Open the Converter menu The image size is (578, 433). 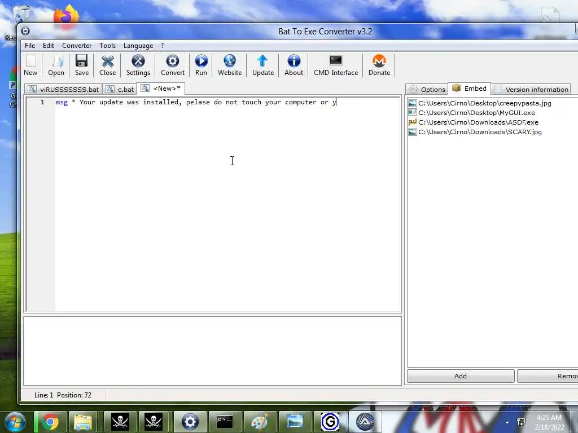[77, 46]
